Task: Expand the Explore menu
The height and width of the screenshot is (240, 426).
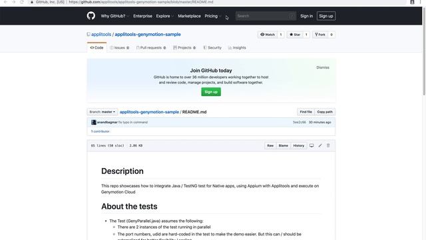Action: pyautogui.click(x=164, y=16)
